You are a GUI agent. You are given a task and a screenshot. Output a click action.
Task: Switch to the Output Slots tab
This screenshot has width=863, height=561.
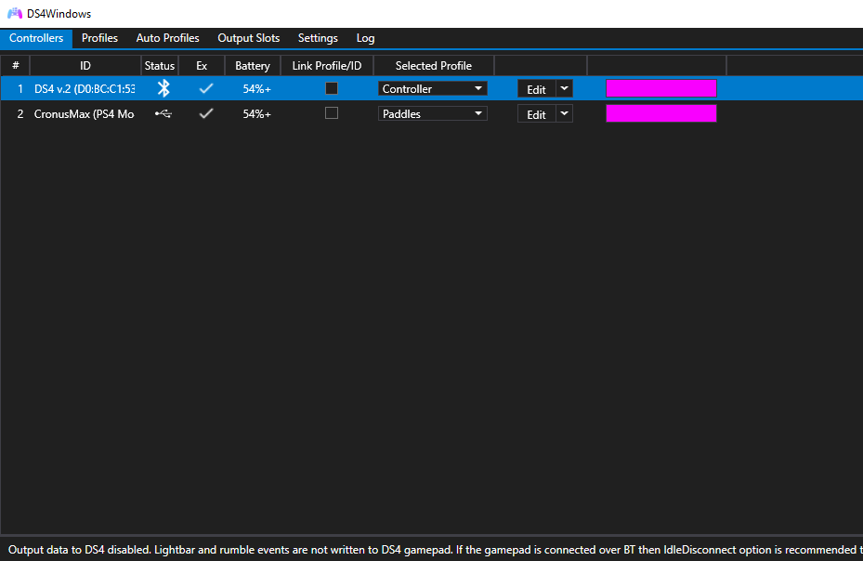click(248, 38)
